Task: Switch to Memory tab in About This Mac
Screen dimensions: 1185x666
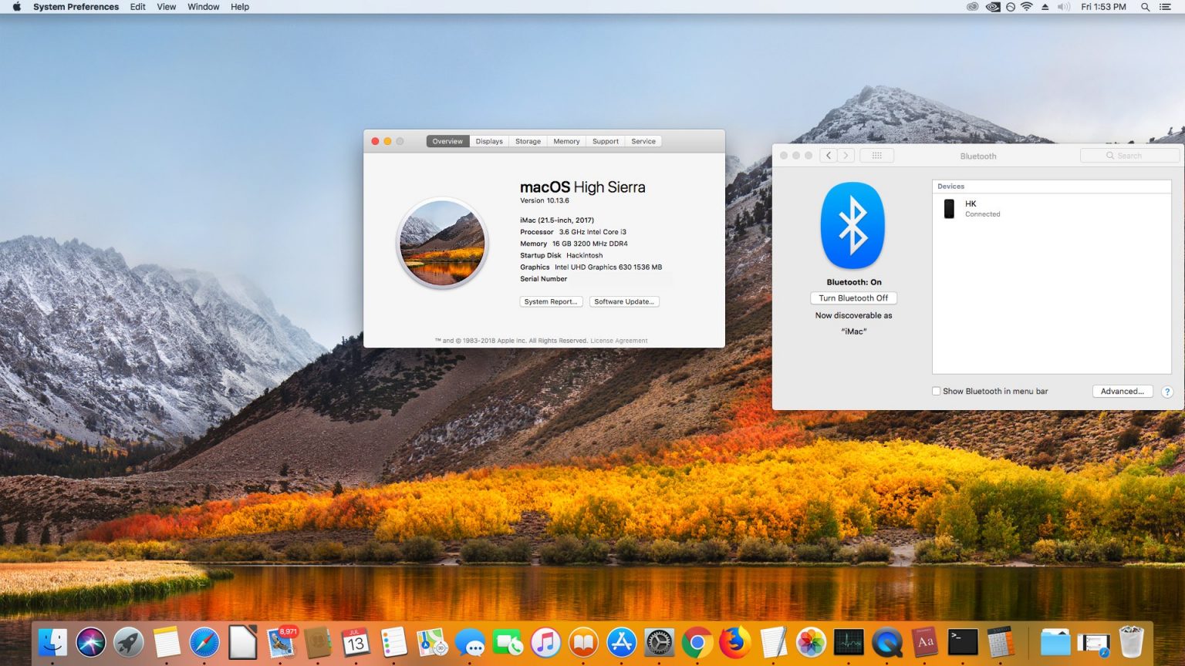Action: tap(566, 142)
